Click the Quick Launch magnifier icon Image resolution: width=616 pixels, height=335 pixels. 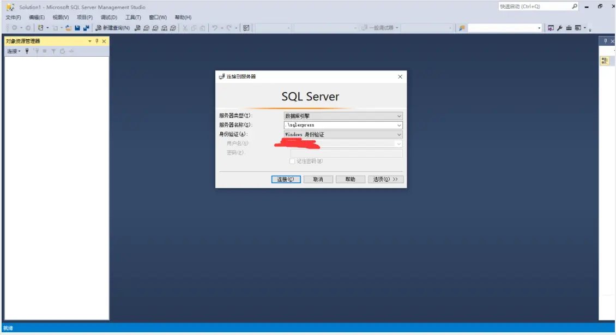pyautogui.click(x=575, y=7)
